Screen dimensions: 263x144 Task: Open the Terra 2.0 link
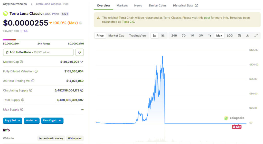click(x=128, y=22)
